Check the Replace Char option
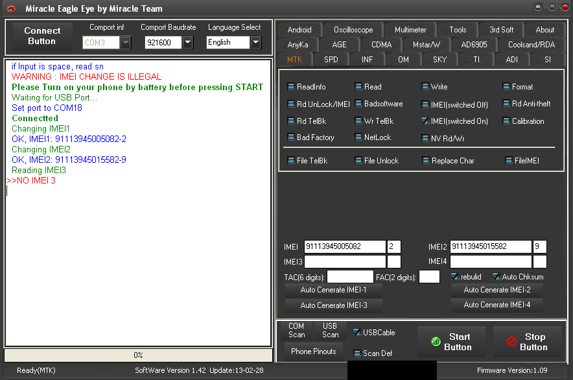 [448, 161]
